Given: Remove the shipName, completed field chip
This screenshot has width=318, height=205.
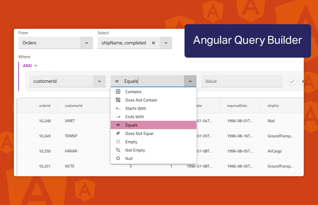Looking at the screenshot, I should click(x=153, y=43).
